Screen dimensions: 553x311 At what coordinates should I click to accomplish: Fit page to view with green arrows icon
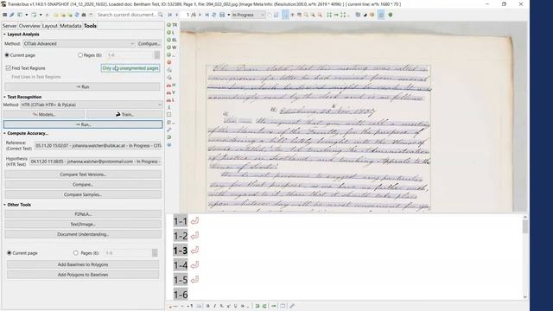[329, 15]
